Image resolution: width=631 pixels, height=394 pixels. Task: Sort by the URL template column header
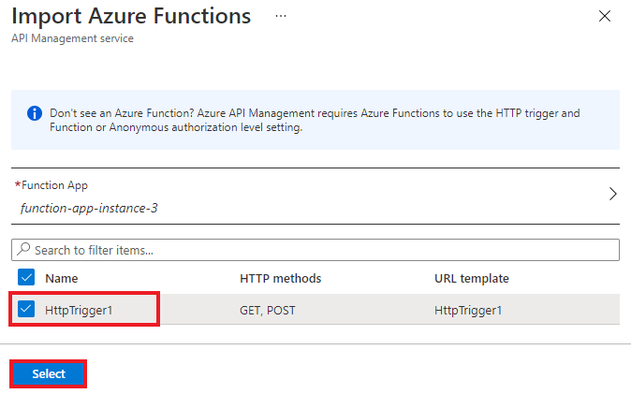[x=471, y=278]
